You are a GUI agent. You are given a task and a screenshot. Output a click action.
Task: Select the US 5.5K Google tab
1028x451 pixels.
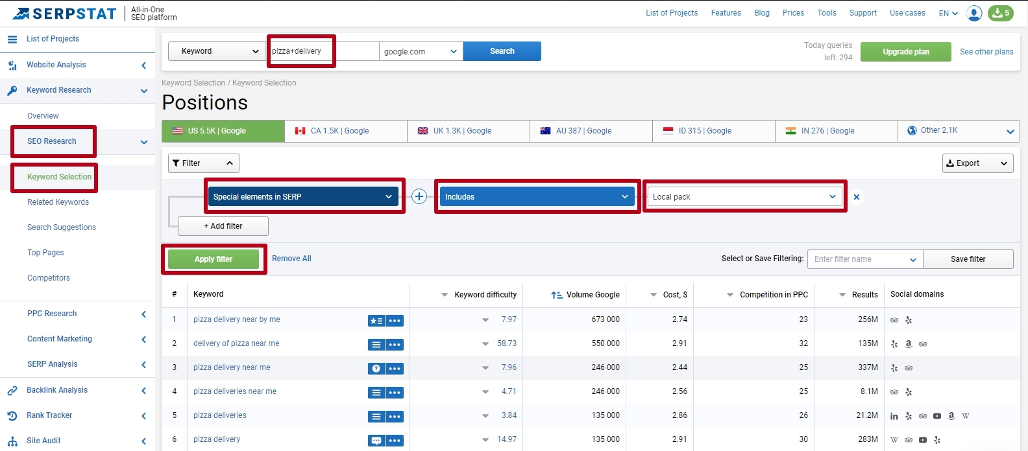[223, 131]
